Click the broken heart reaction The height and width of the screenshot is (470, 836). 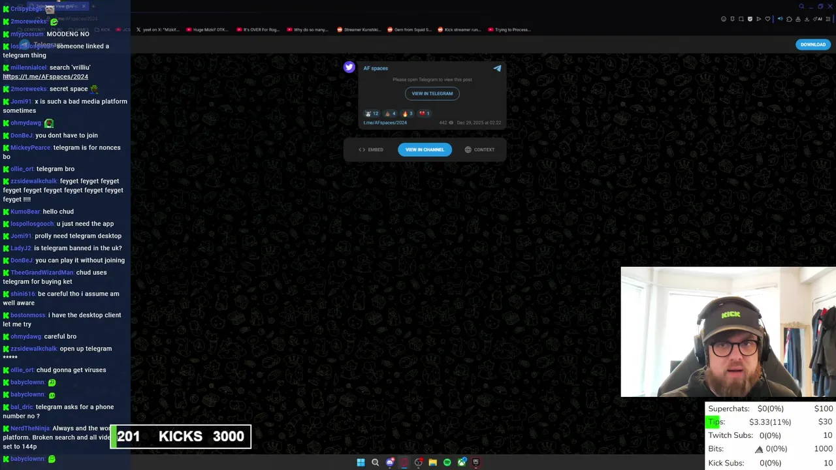[424, 114]
